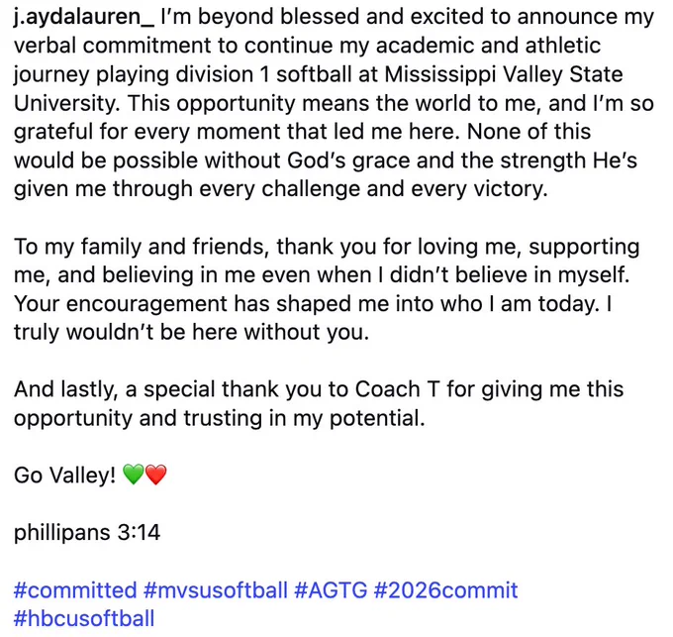The image size is (673, 637).
Task: Click the word 'University.' in the caption
Action: coord(67,103)
